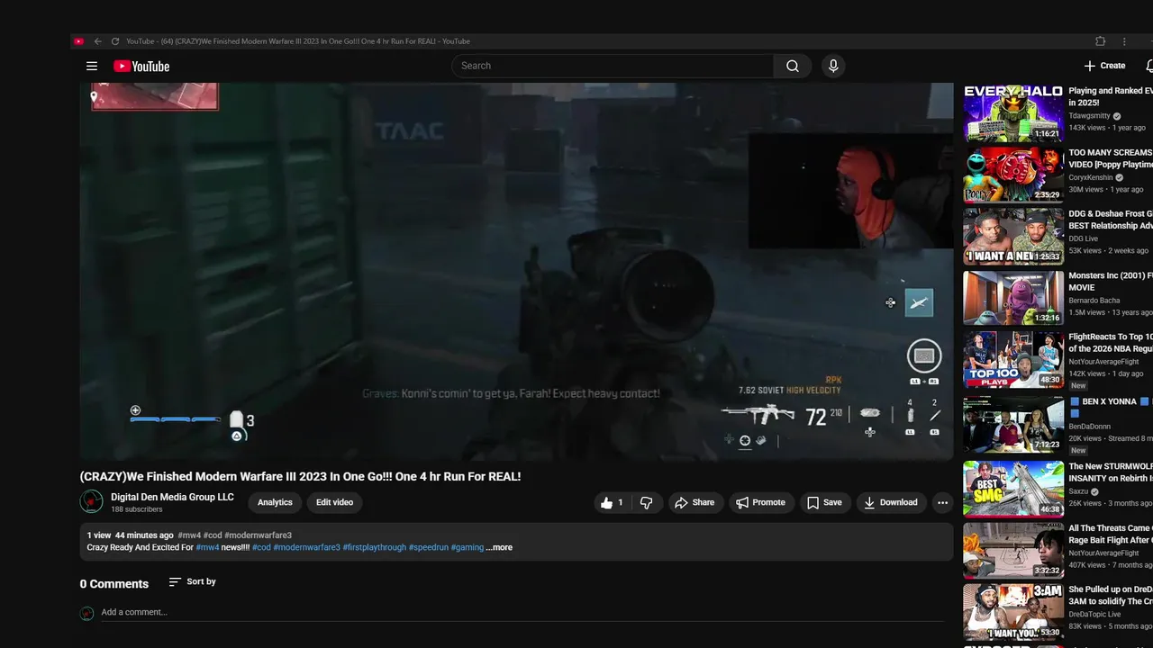
Task: Open Monsters Inc (2001) video thumbnail
Action: point(1013,298)
